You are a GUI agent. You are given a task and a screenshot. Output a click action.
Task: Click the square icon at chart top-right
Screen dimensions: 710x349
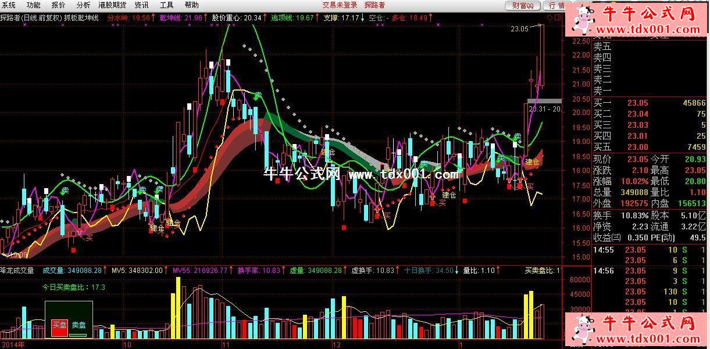[558, 18]
